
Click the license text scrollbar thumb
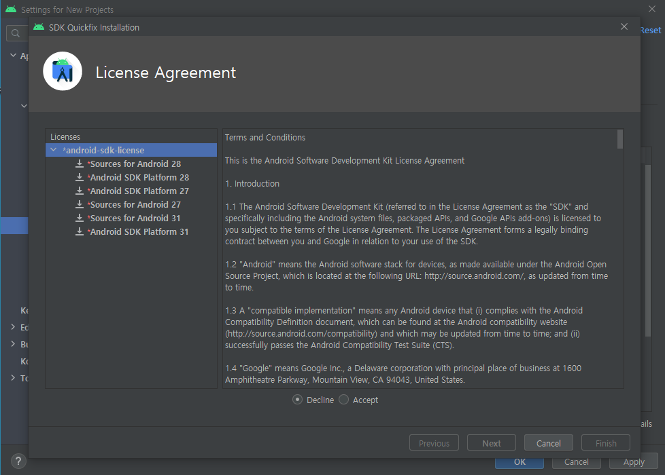point(619,139)
